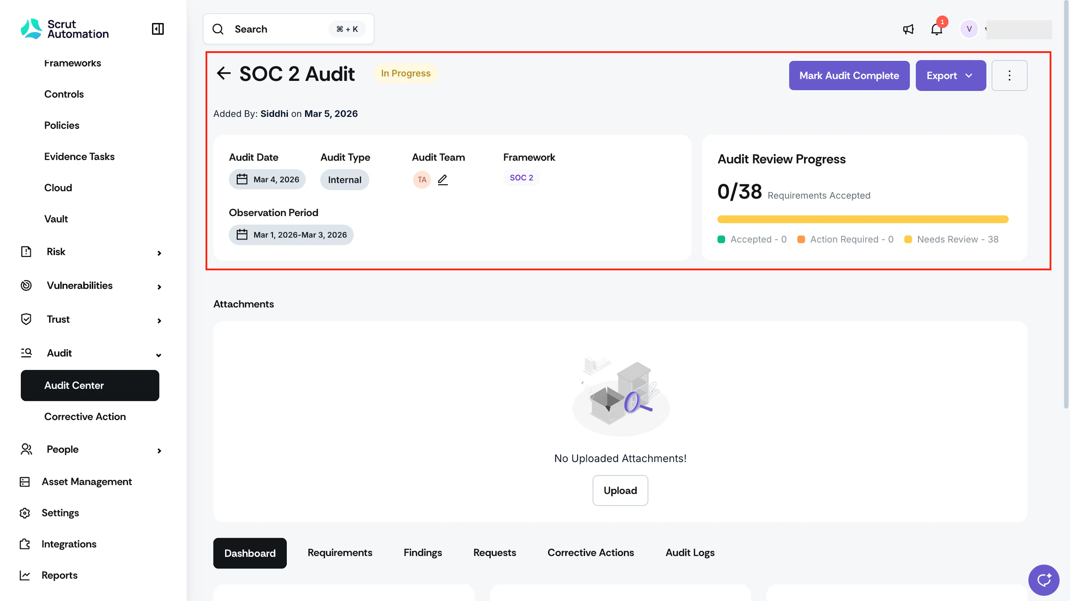Click the orange Action Required legend swatch

[801, 239]
